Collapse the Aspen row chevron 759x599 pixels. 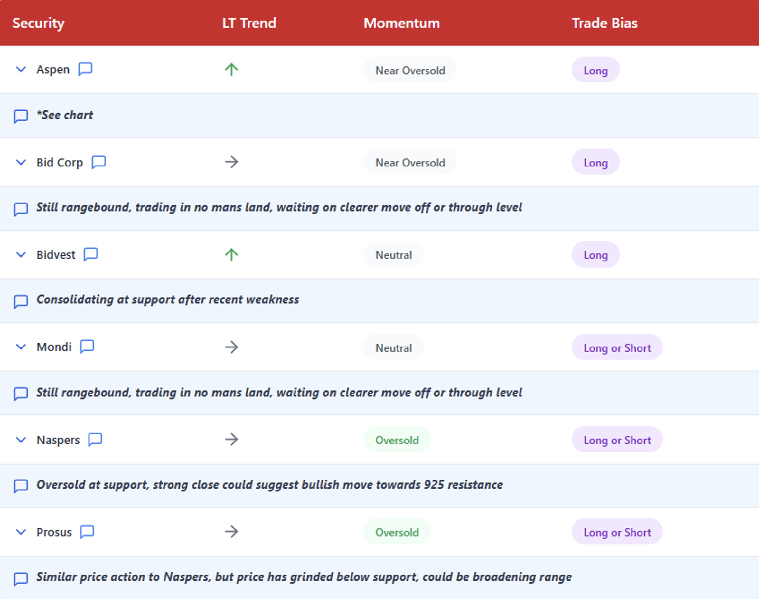[x=21, y=70]
